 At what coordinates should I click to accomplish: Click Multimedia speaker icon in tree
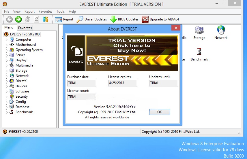pos(12,65)
